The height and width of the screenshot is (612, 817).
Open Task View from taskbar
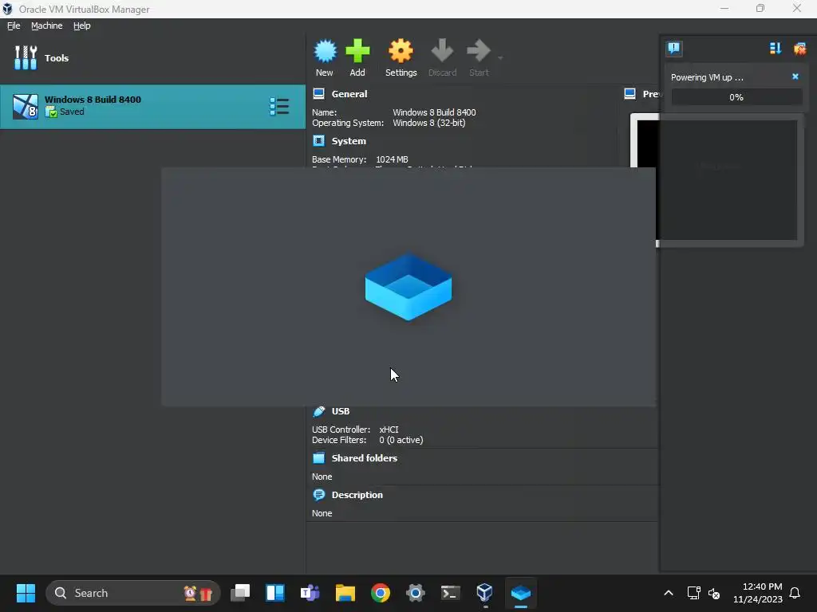[x=240, y=593]
